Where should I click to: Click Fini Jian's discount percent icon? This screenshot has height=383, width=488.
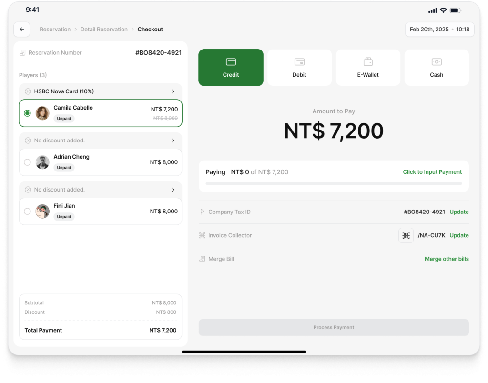[28, 190]
